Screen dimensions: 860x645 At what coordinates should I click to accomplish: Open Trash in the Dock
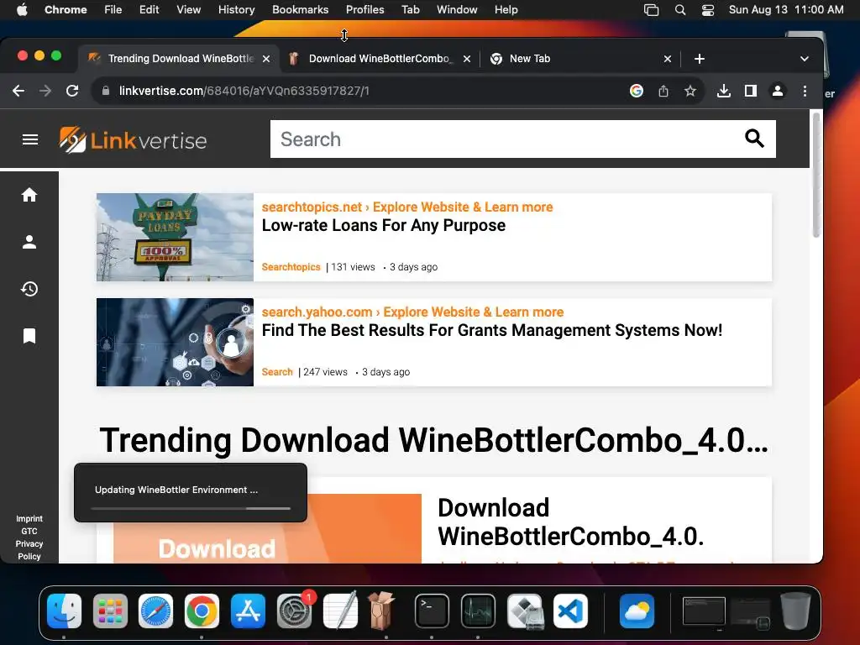pyautogui.click(x=795, y=611)
